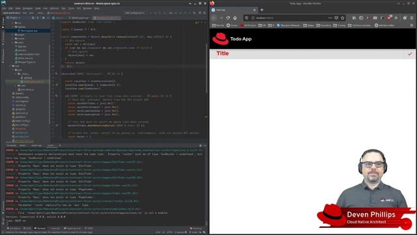Image resolution: width=417 pixels, height=235 pixels.
Task: Open the Firefox hamburger menu
Action: tap(412, 18)
